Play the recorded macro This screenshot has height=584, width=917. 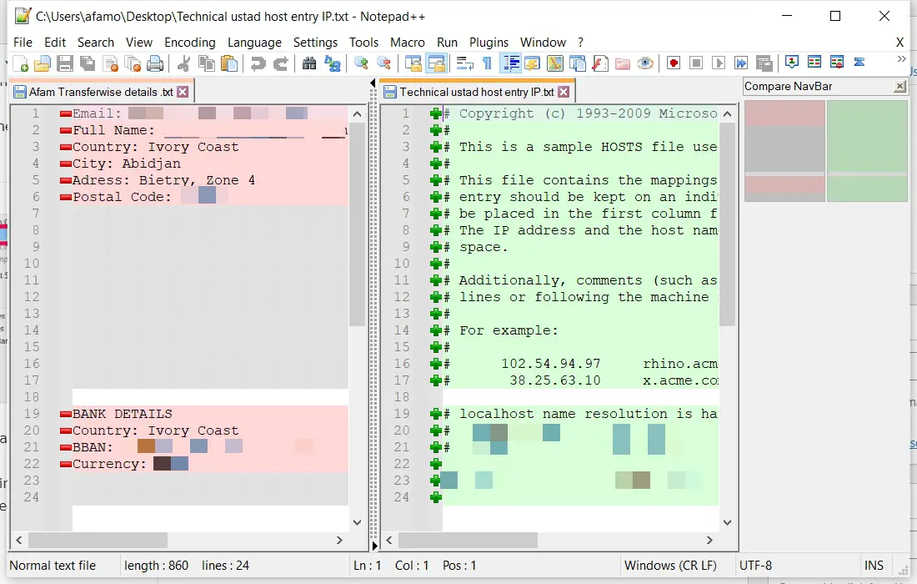[719, 62]
